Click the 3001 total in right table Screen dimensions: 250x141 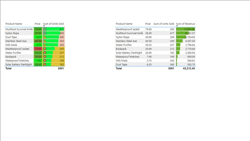[x=171, y=69]
